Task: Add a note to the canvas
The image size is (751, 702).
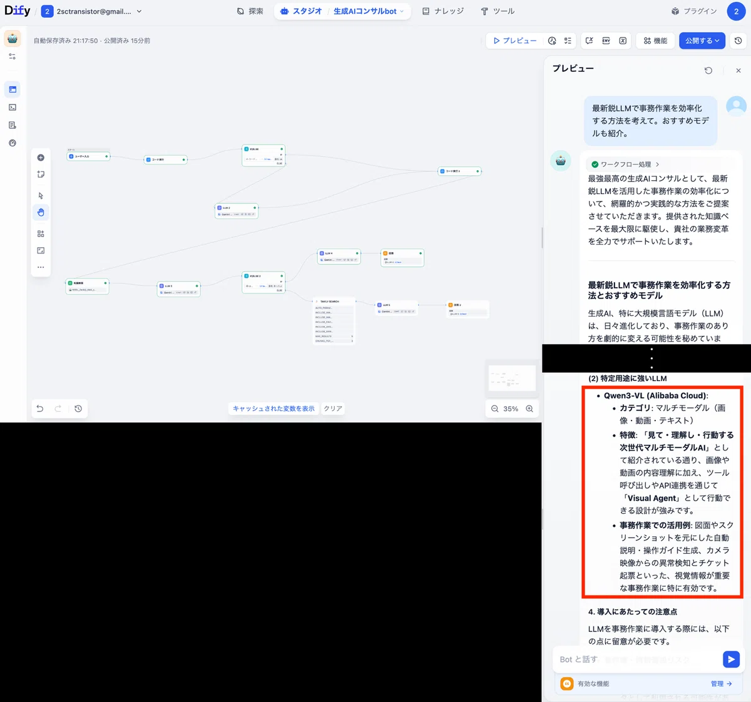Action: [41, 175]
